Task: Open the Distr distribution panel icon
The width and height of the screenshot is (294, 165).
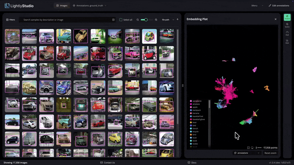Action: tap(287, 41)
